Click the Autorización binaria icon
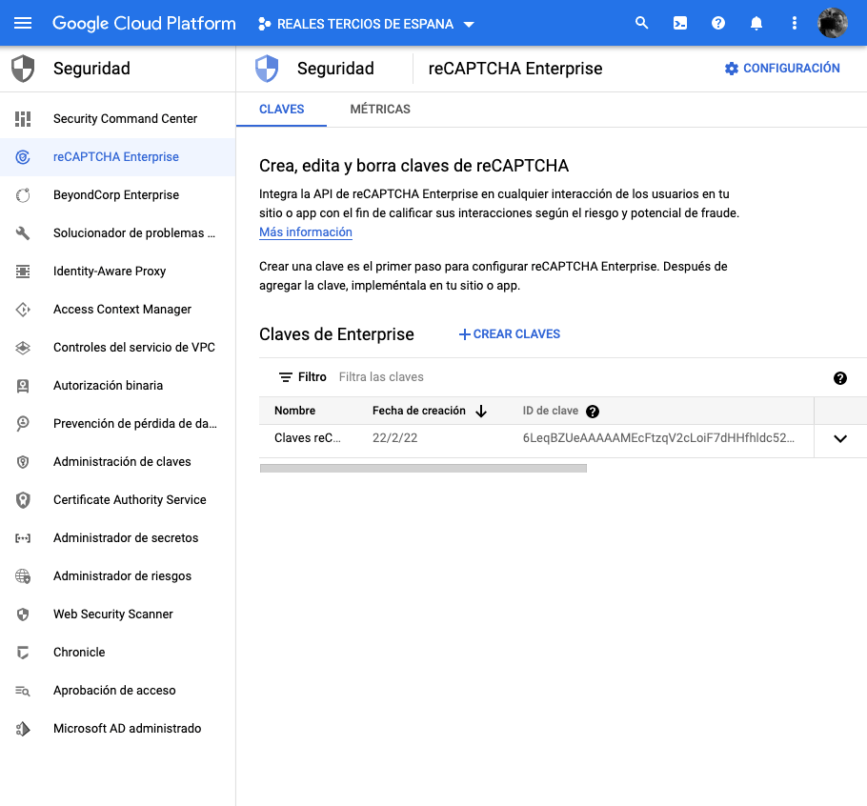The image size is (867, 806). [23, 386]
